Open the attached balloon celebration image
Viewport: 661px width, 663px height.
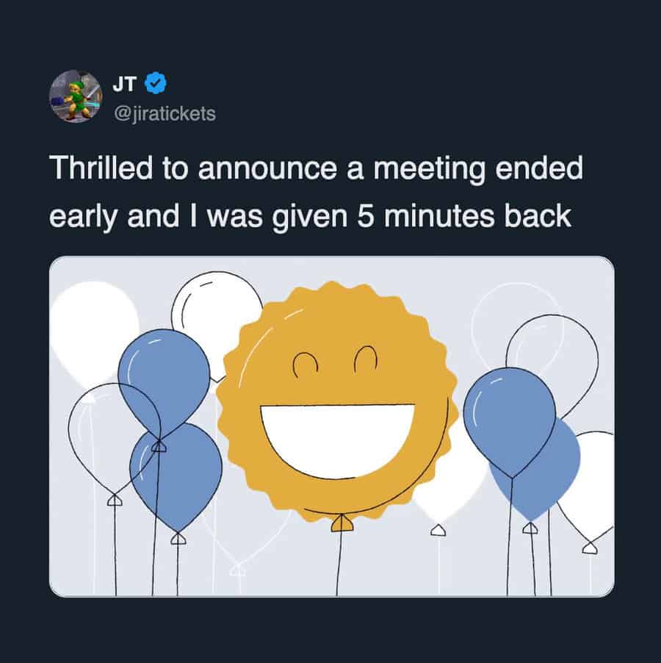click(331, 426)
